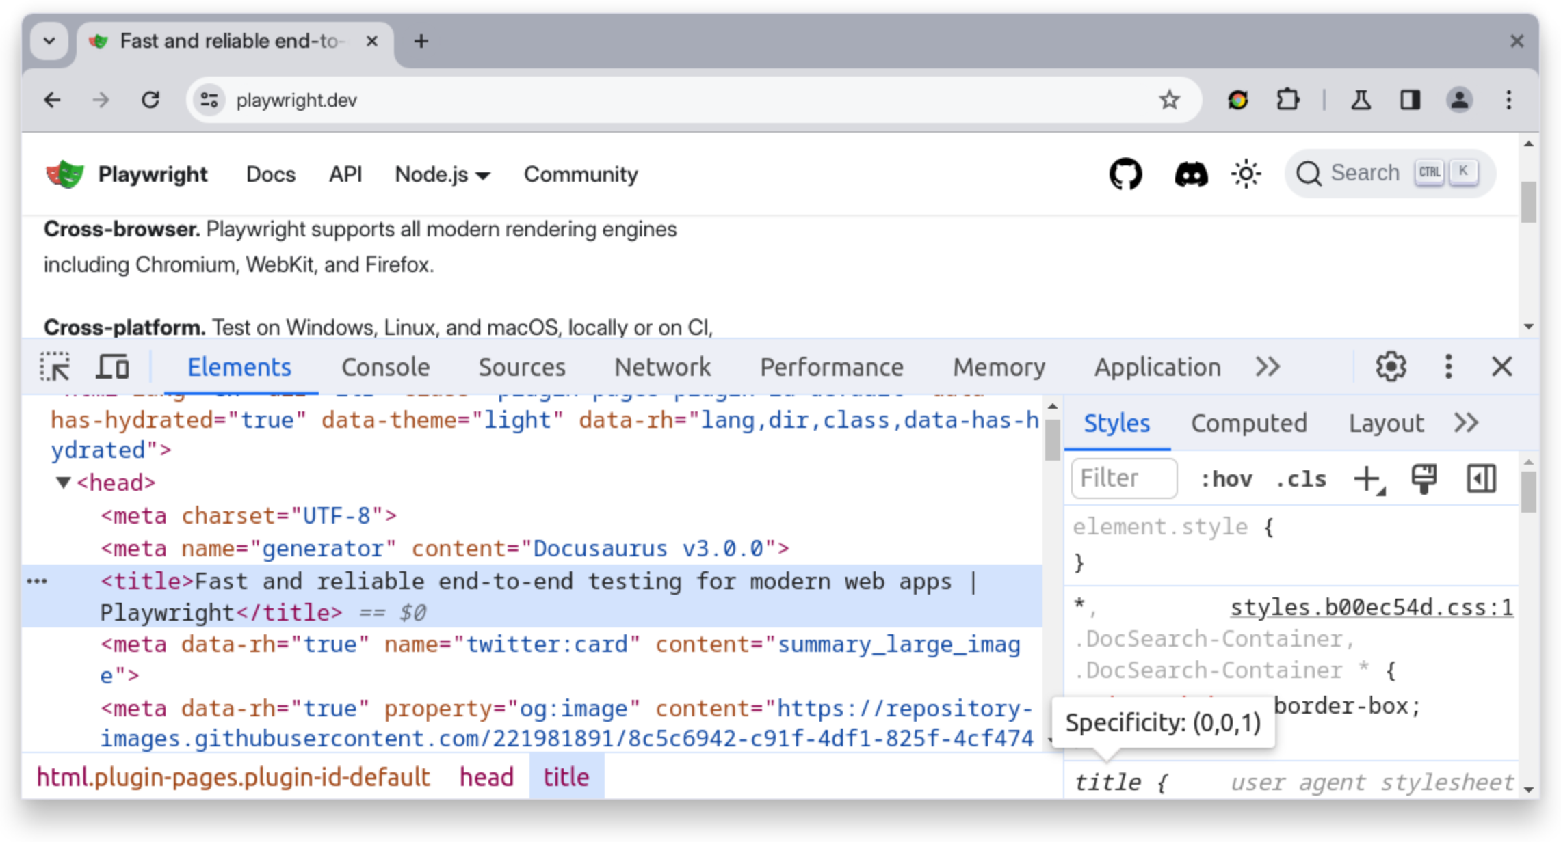
Task: Select the meta generator Docusaurus node
Action: click(445, 548)
